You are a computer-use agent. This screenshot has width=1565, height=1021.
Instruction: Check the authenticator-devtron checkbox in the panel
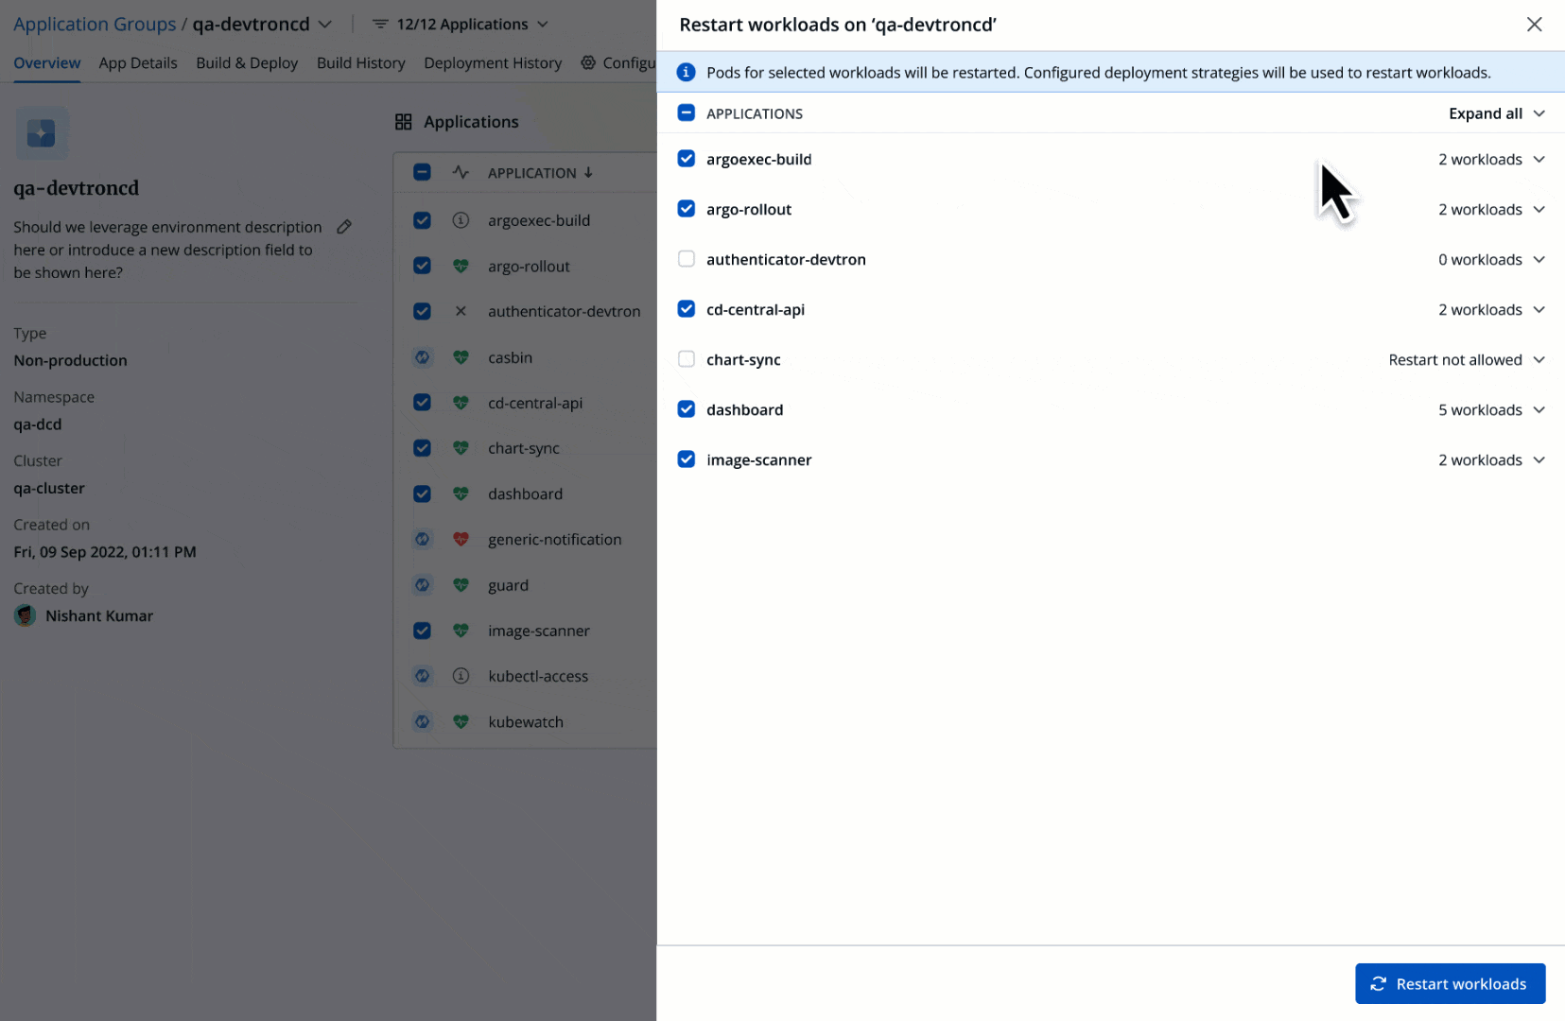(x=687, y=259)
